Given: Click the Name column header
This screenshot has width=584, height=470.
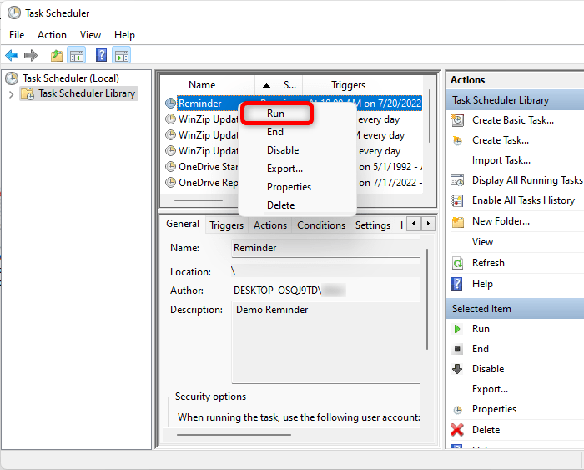Looking at the screenshot, I should pos(202,85).
